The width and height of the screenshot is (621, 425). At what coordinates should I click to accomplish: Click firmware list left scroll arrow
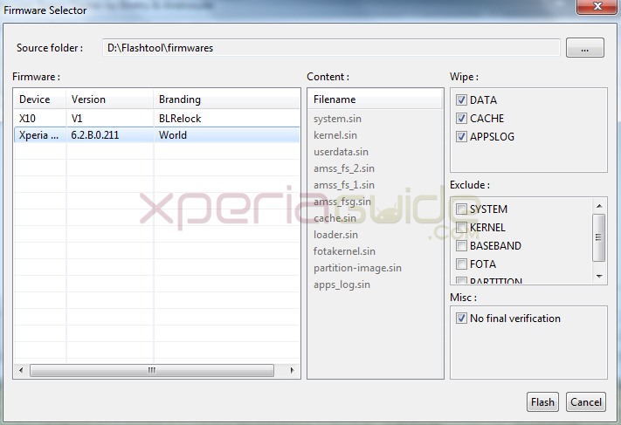[x=21, y=370]
